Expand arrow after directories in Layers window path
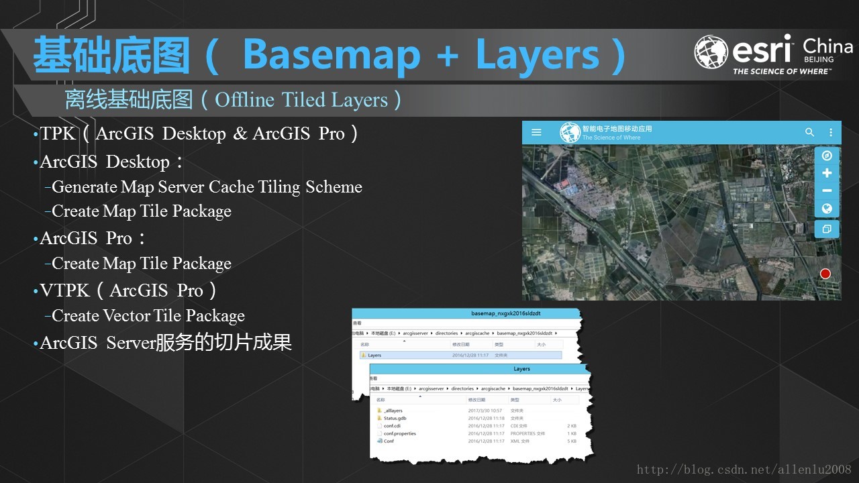This screenshot has height=483, width=859. click(478, 388)
